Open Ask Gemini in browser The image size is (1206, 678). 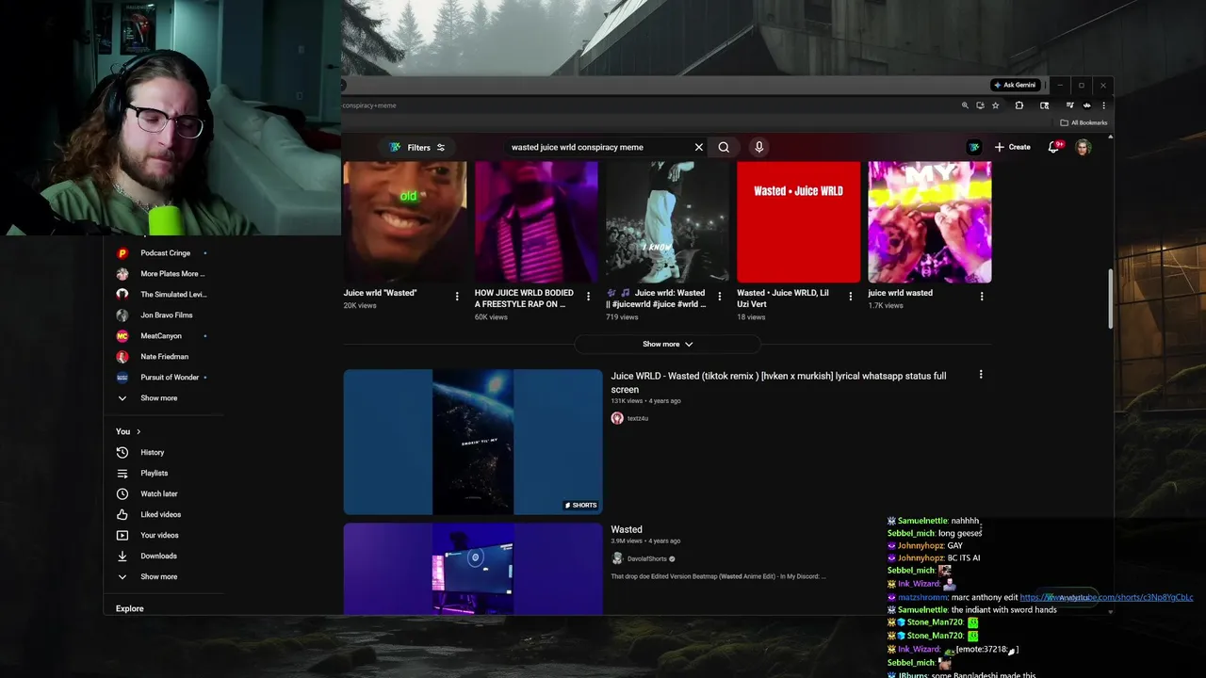click(1015, 85)
